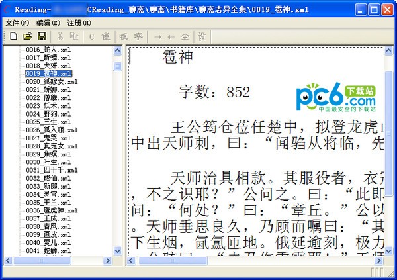397x280 pixels.
Task: Click the reading pane scroll-right arrow
Action: tap(378, 261)
